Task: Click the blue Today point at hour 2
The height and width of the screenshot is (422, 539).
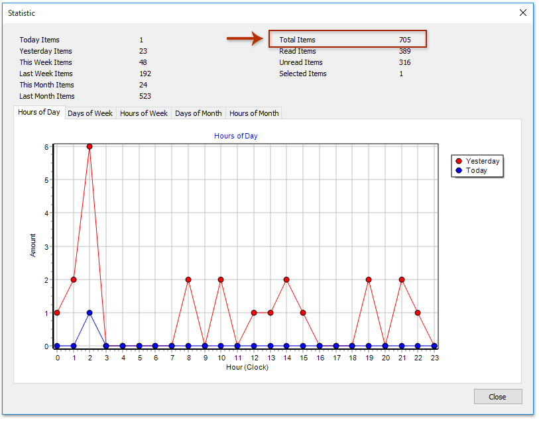Action: click(90, 313)
